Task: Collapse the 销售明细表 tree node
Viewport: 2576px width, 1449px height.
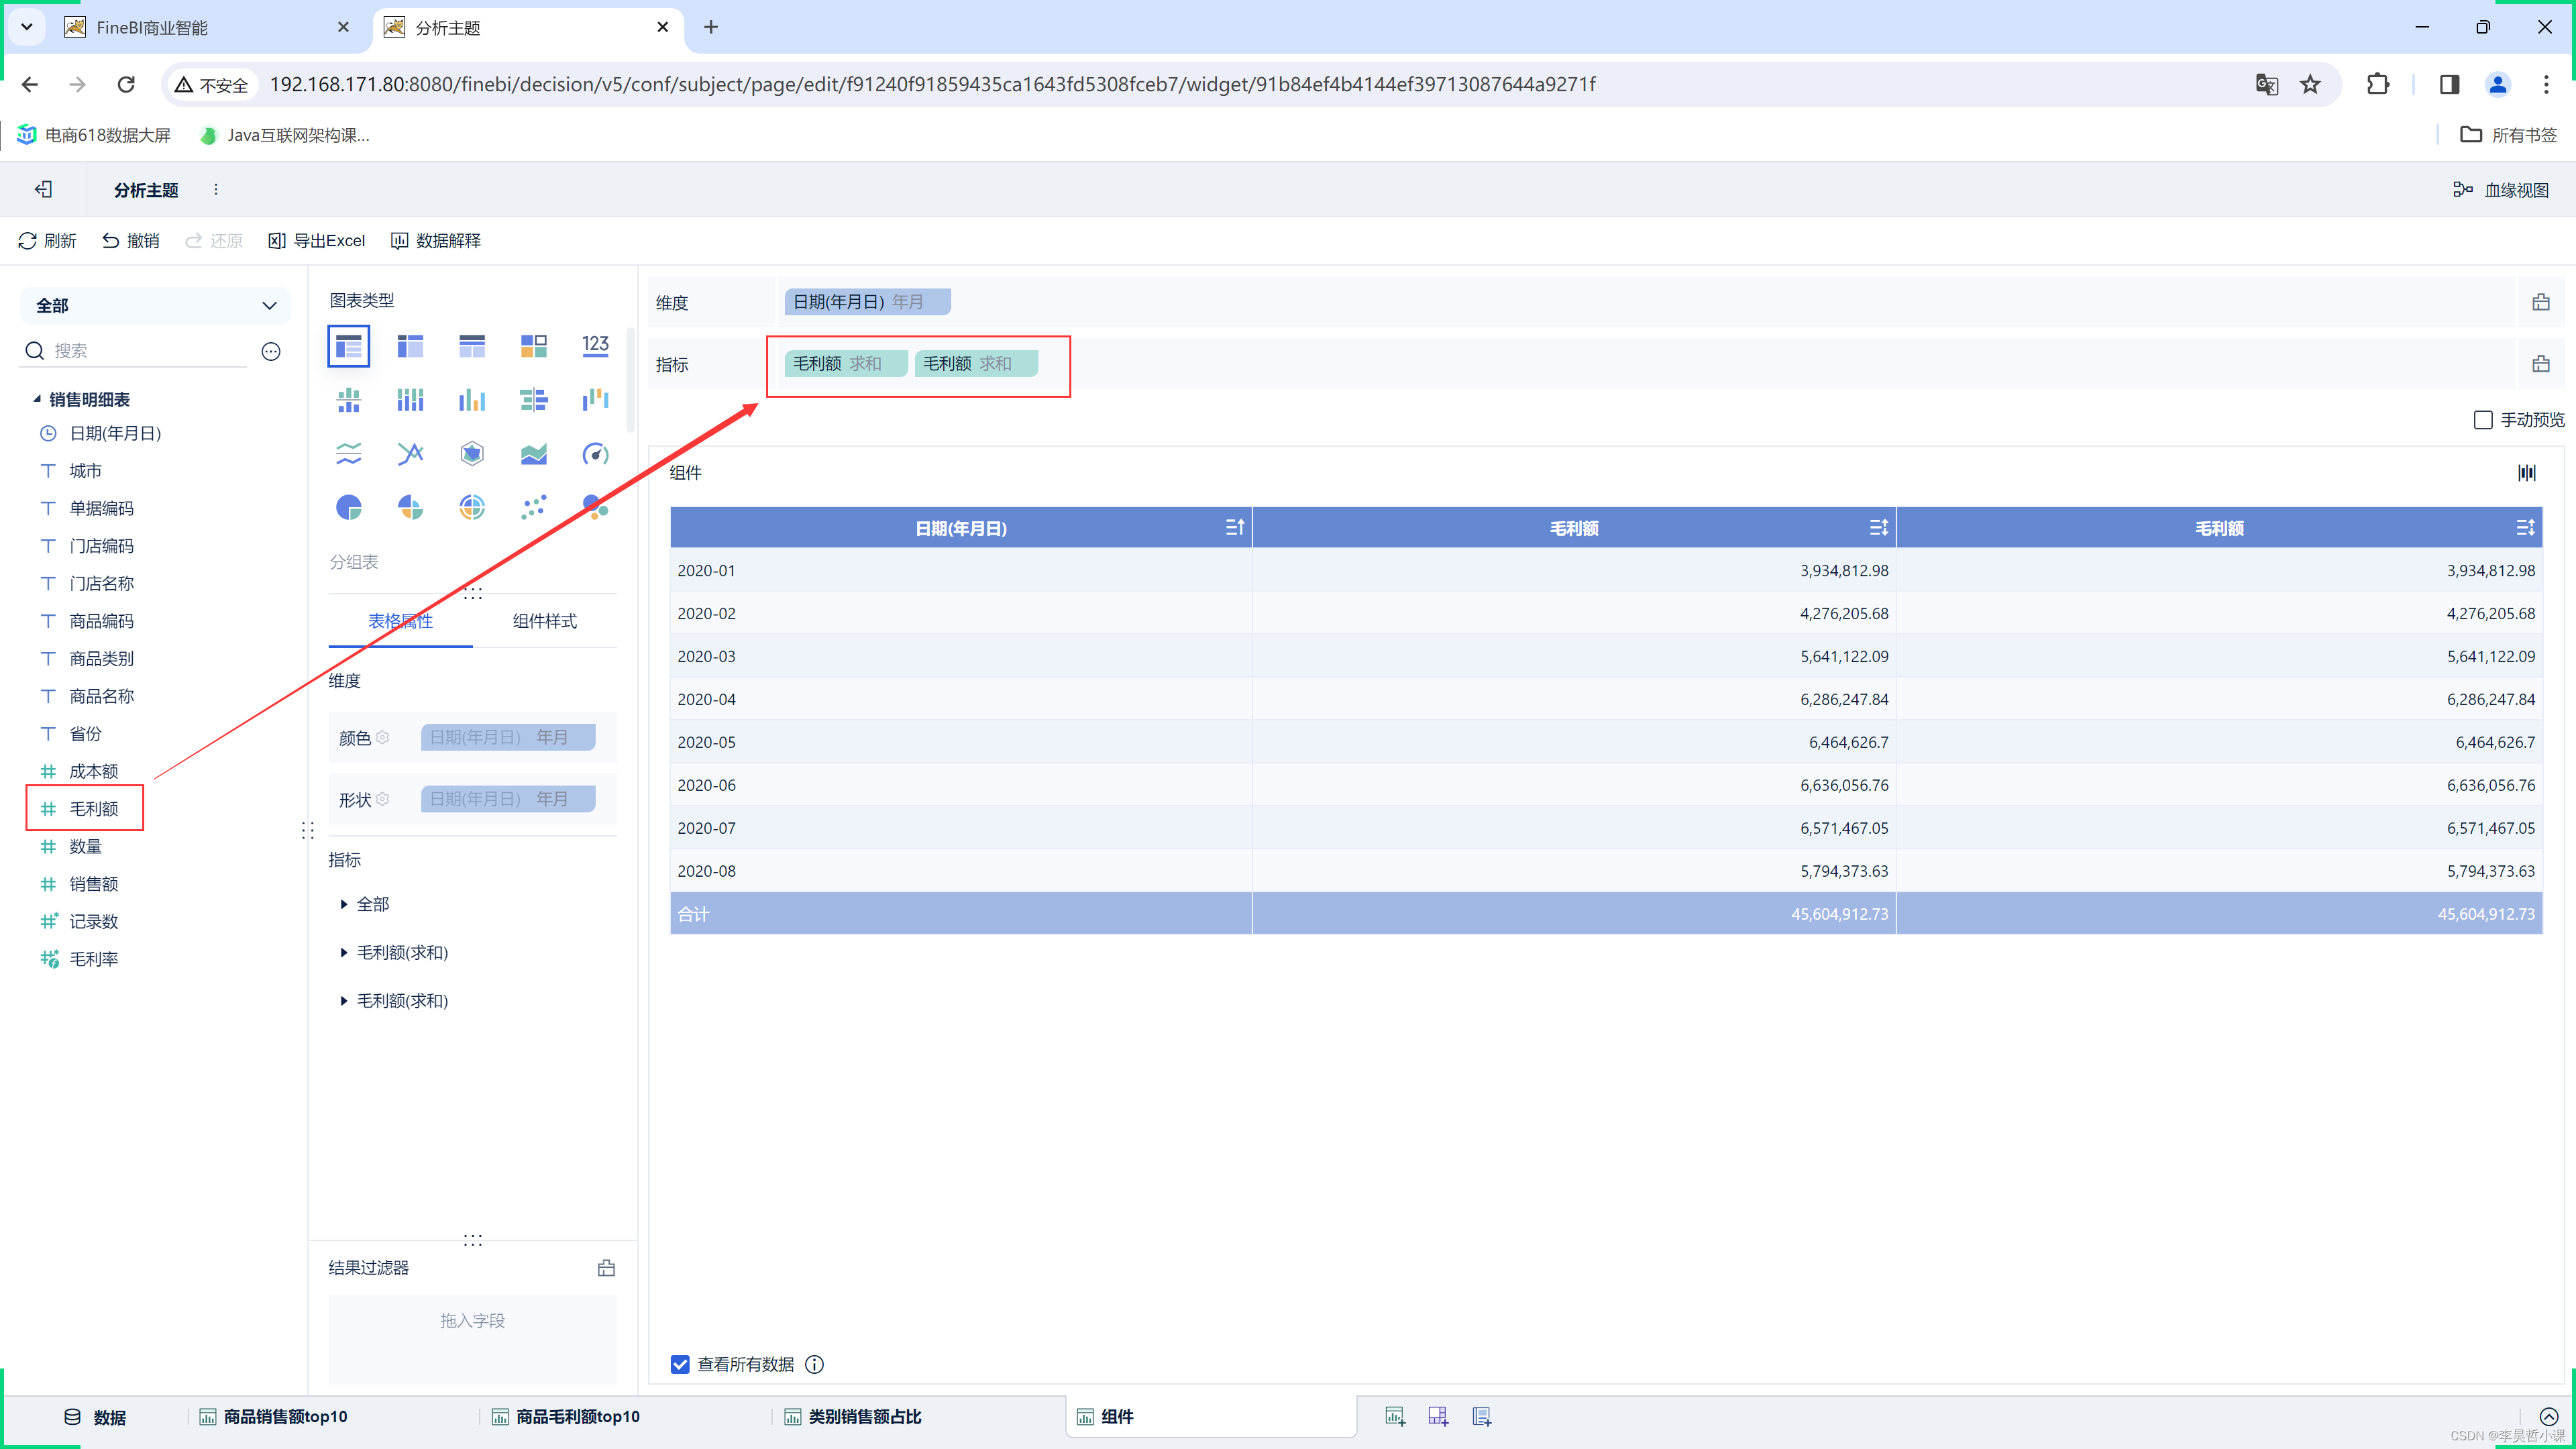Action: pyautogui.click(x=37, y=399)
